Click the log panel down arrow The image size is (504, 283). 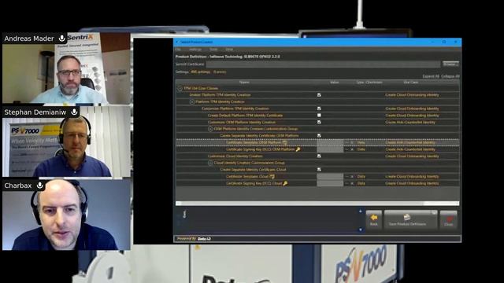pyautogui.click(x=361, y=230)
